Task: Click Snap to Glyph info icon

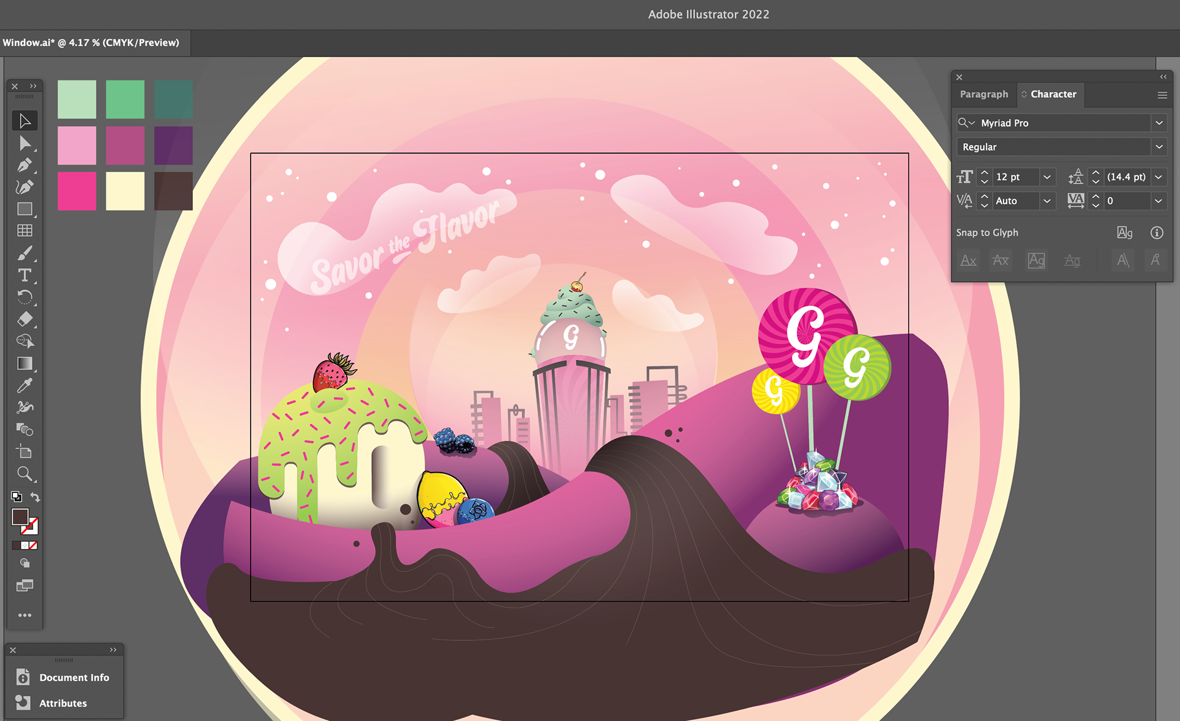Action: tap(1157, 232)
